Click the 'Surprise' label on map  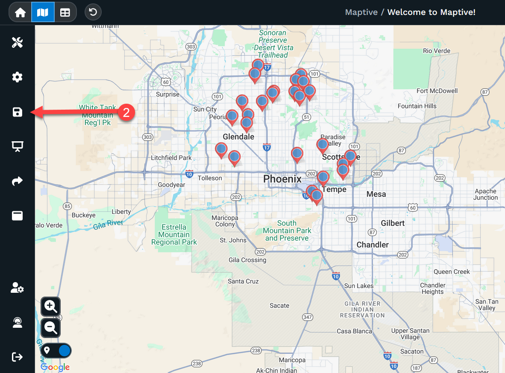coord(167,94)
